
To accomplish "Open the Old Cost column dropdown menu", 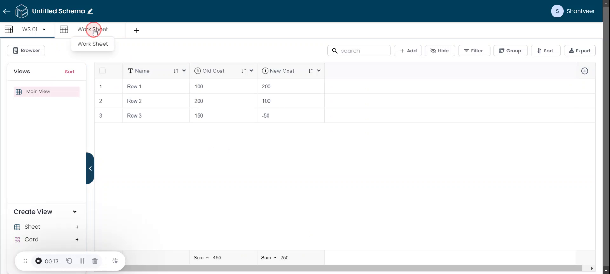I will point(251,71).
